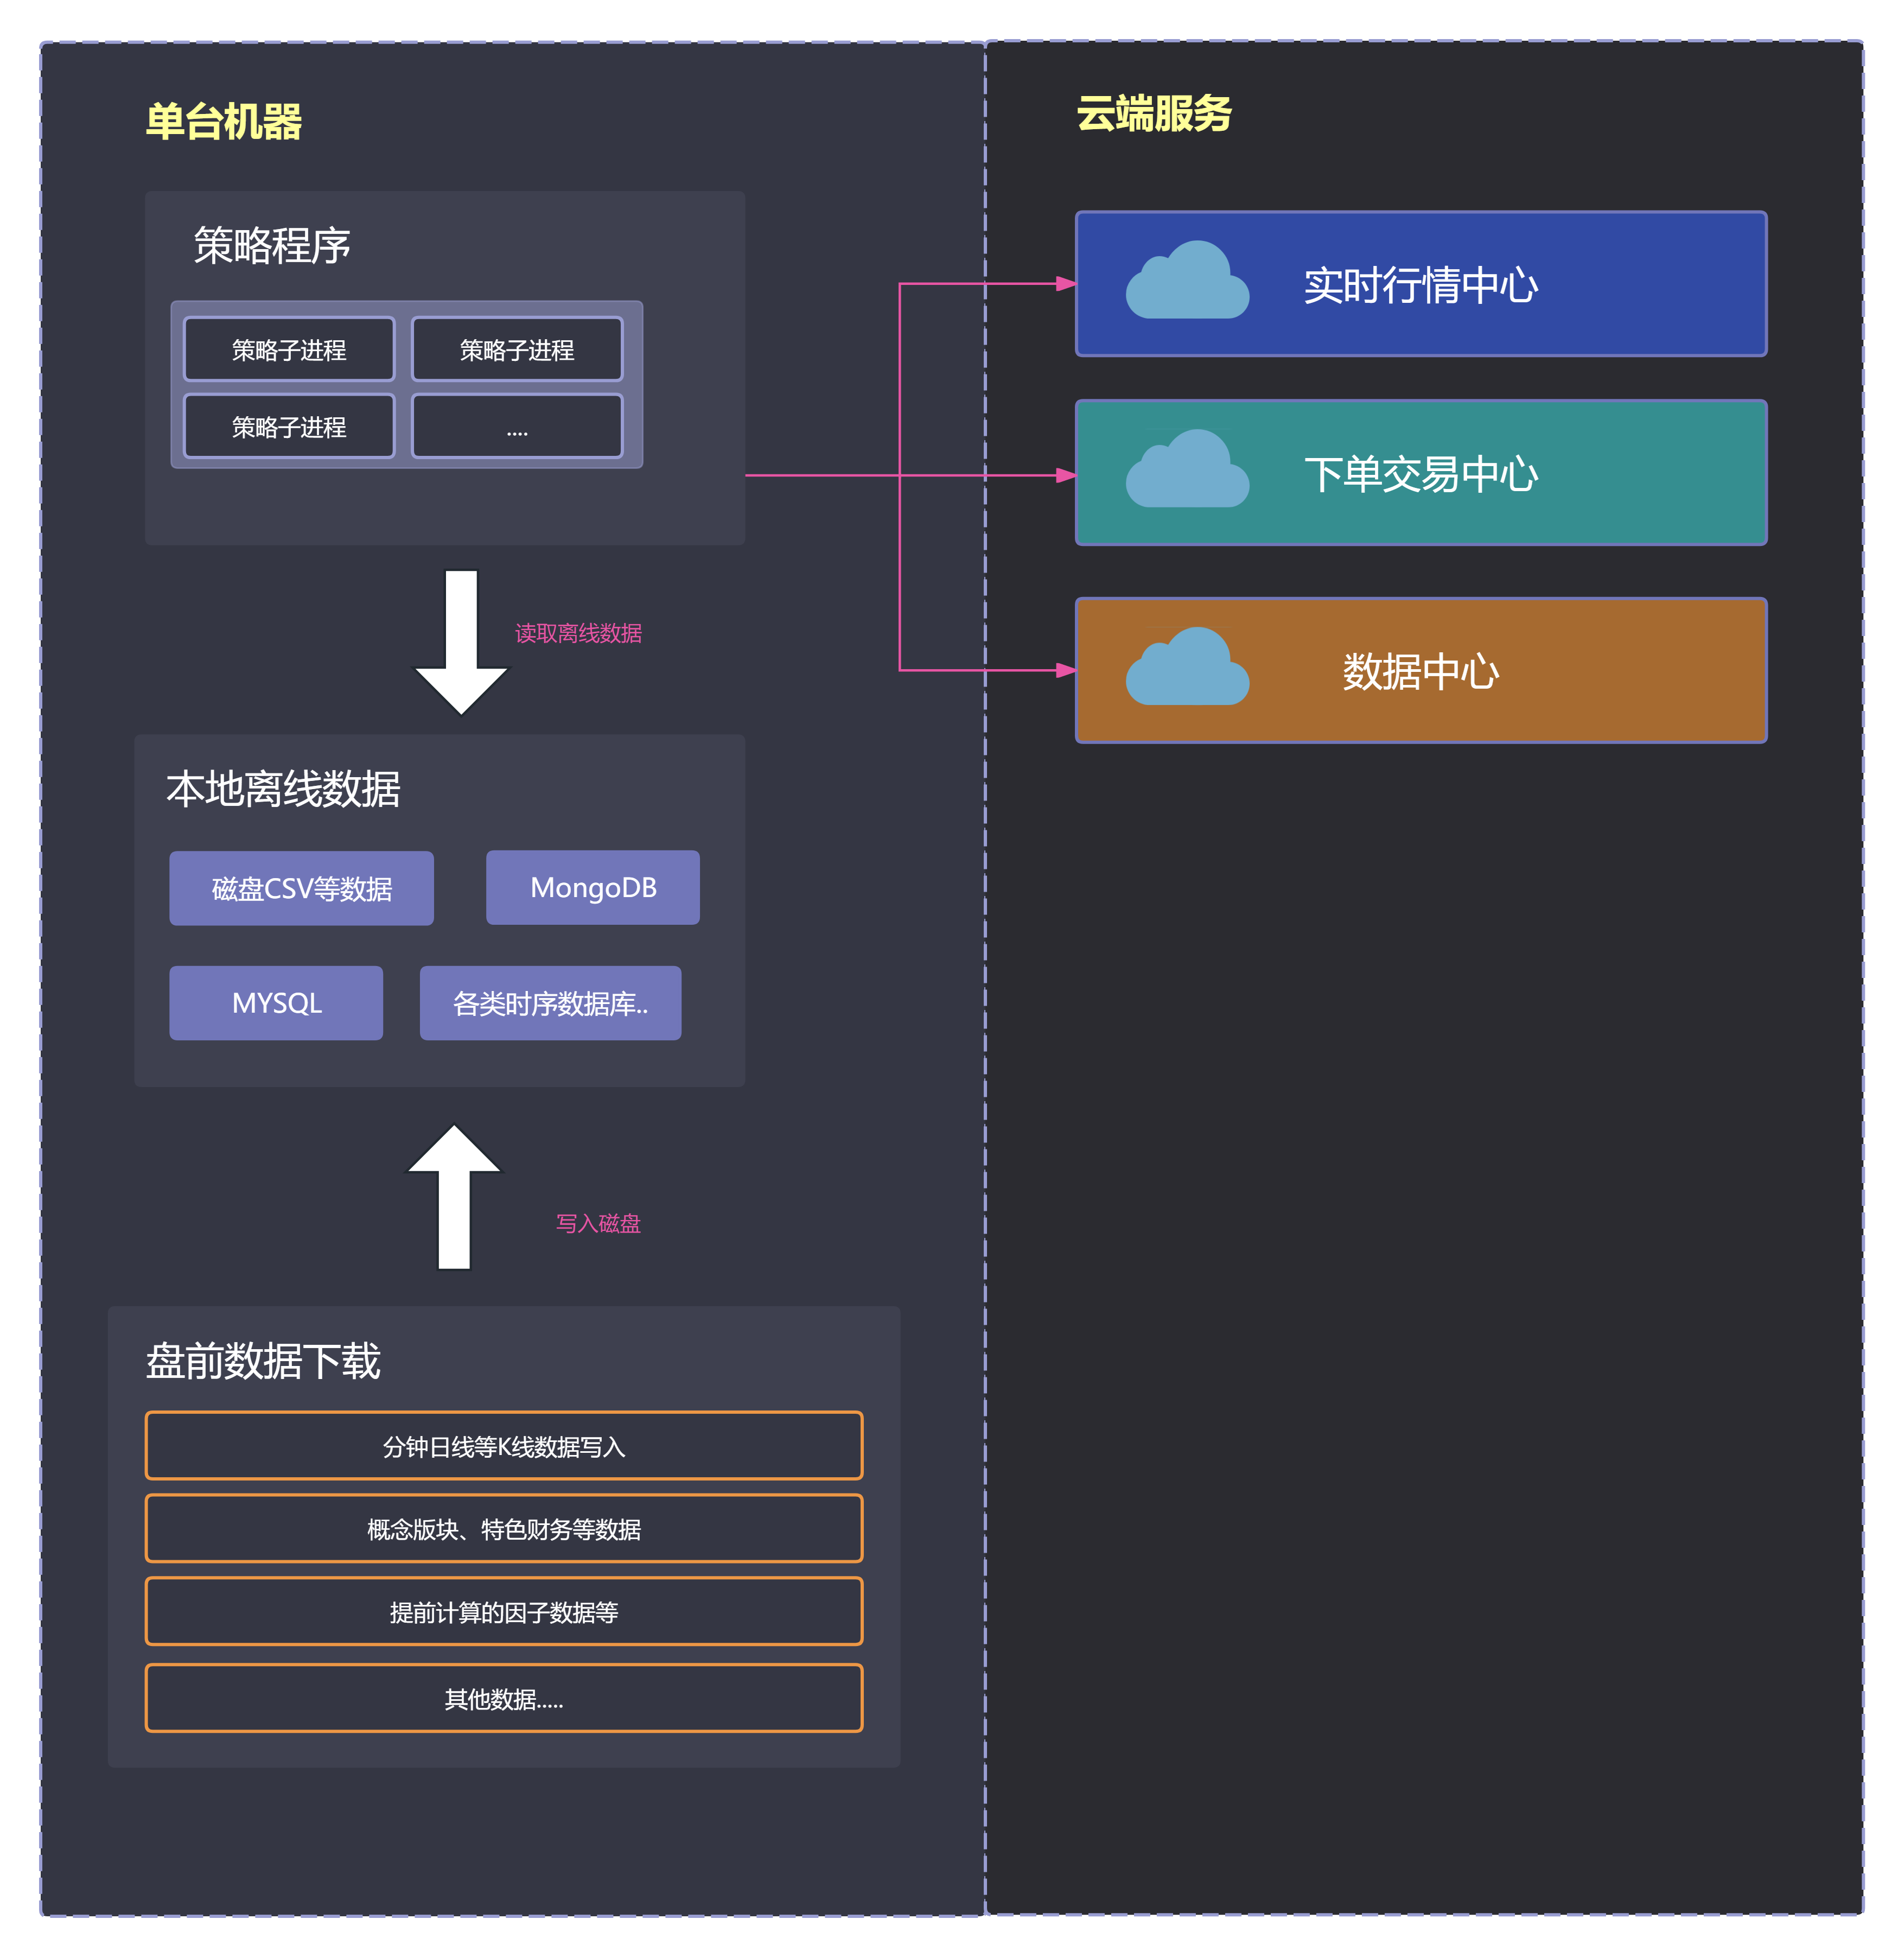Click the cloud icon in 数据中心 box
Image resolution: width=1904 pixels, height=1957 pixels.
(1187, 669)
